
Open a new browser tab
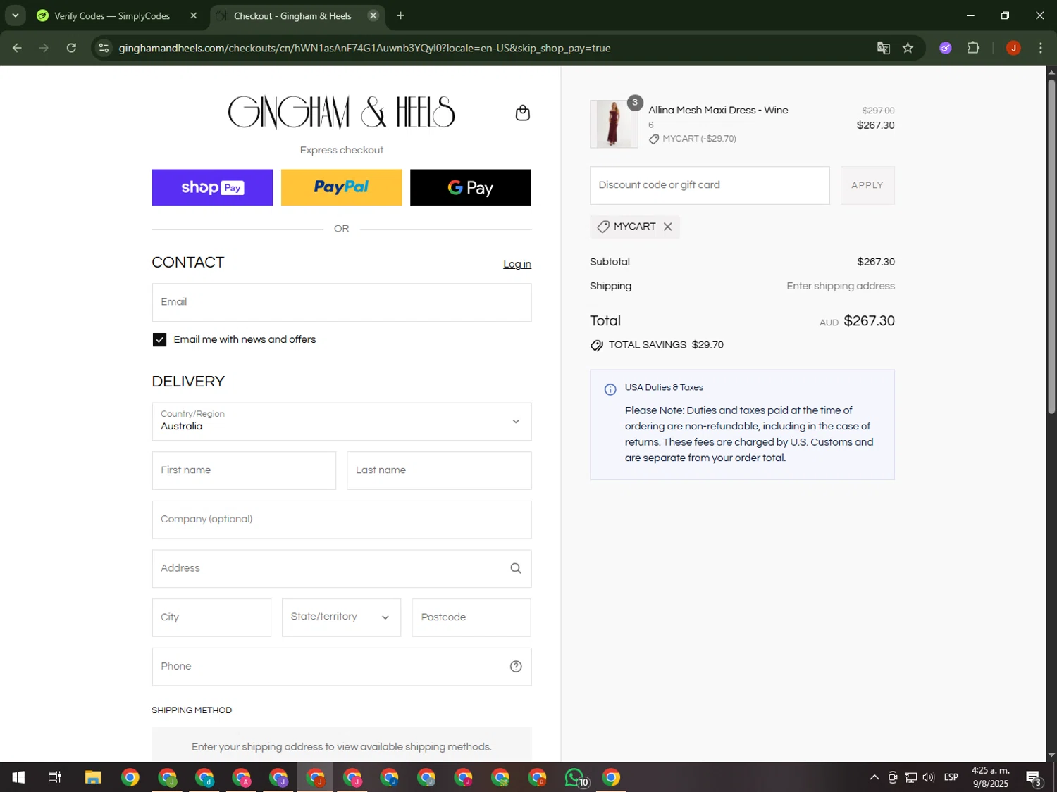[400, 15]
